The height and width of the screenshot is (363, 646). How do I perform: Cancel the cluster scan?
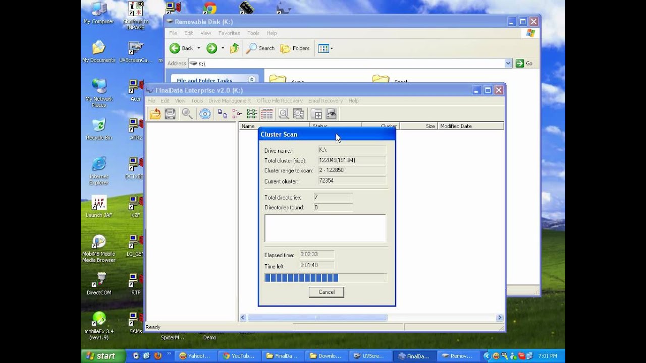pyautogui.click(x=326, y=292)
